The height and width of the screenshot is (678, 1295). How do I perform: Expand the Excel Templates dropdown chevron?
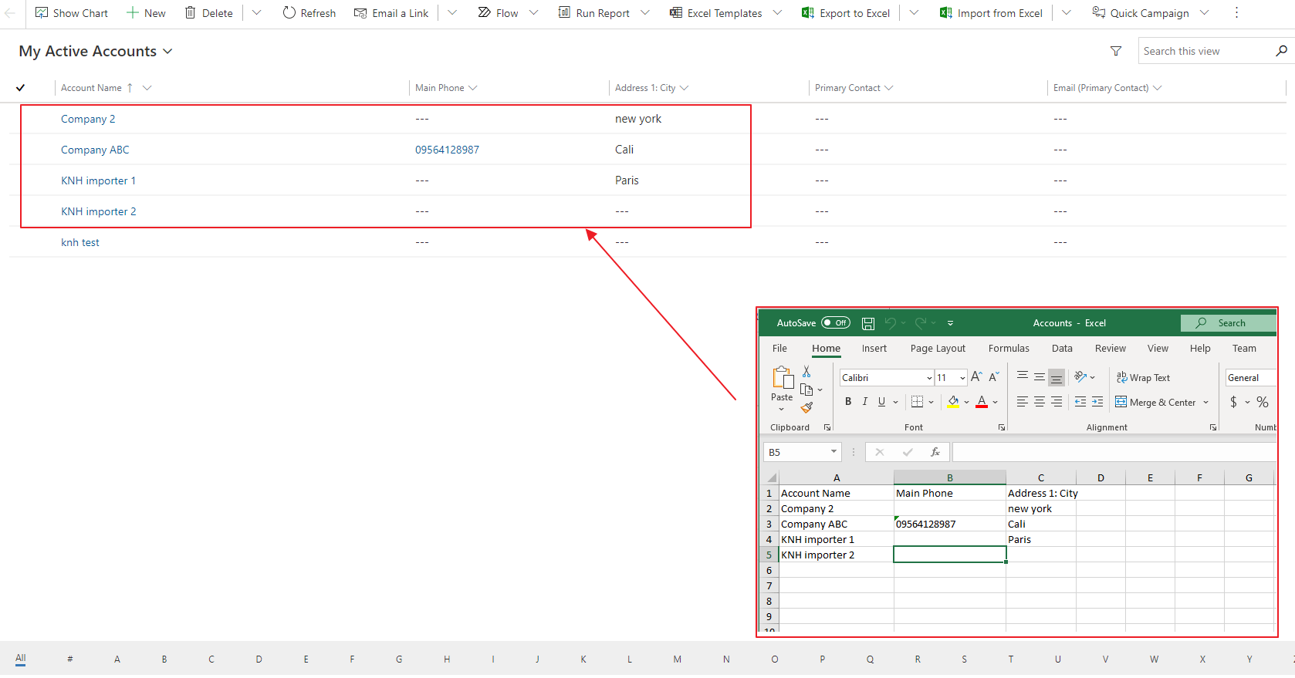point(777,13)
